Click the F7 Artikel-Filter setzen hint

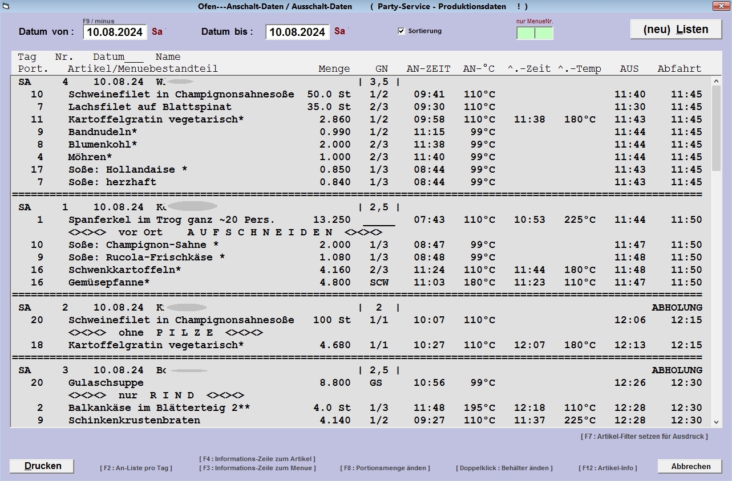pos(644,437)
